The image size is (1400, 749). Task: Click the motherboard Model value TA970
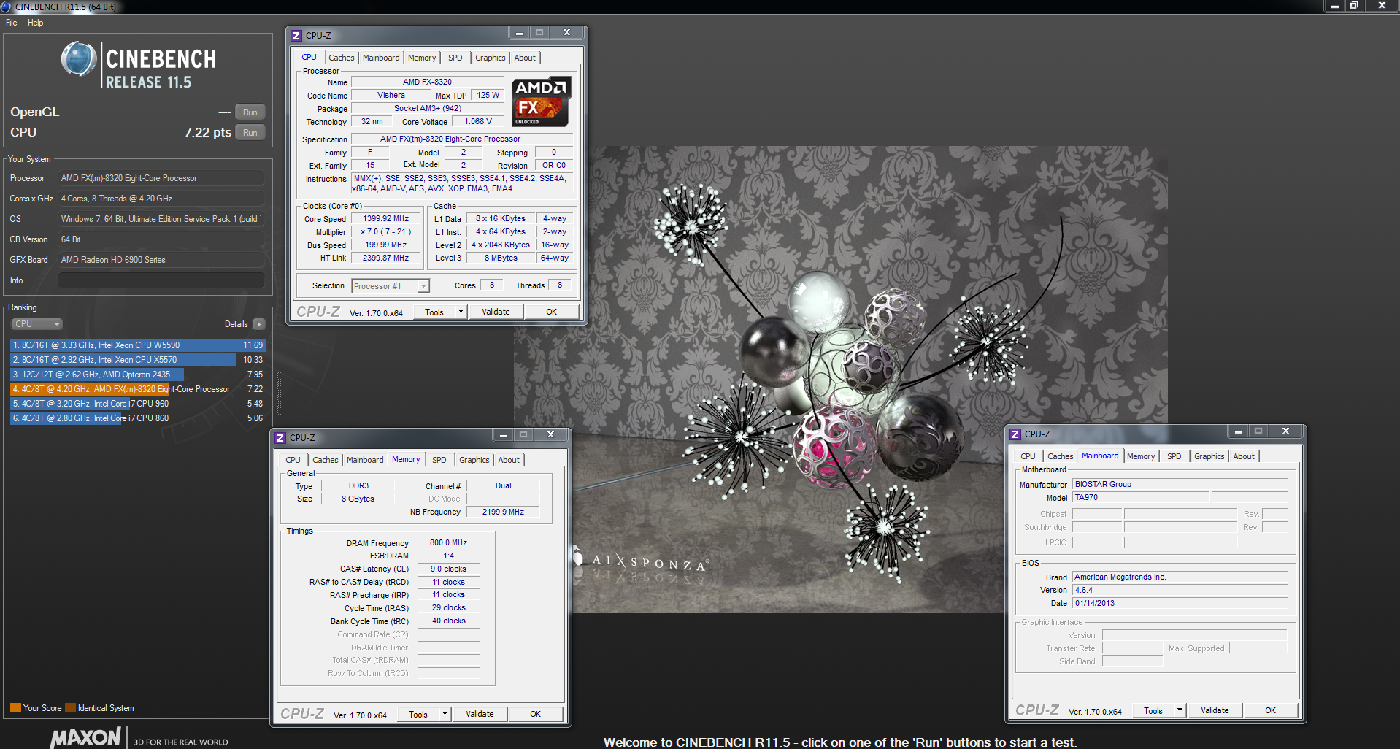[1141, 497]
